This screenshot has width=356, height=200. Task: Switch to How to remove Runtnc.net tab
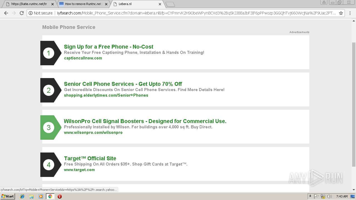(x=83, y=4)
